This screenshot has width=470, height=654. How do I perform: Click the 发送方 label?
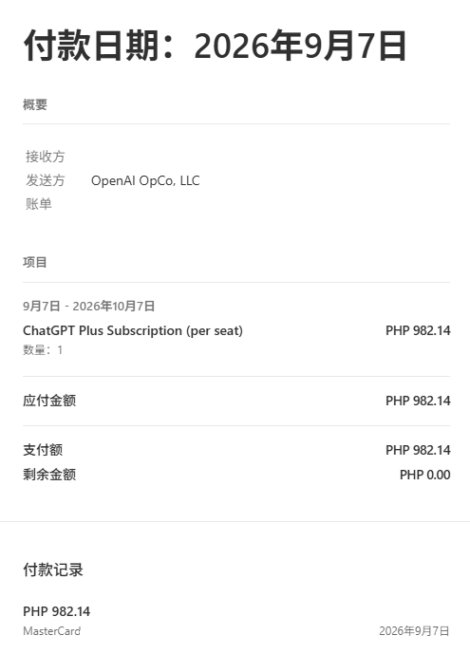(x=45, y=180)
